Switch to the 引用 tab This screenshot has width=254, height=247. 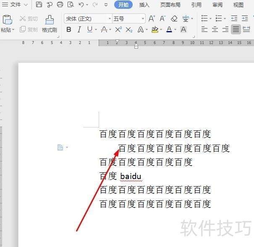[196, 5]
